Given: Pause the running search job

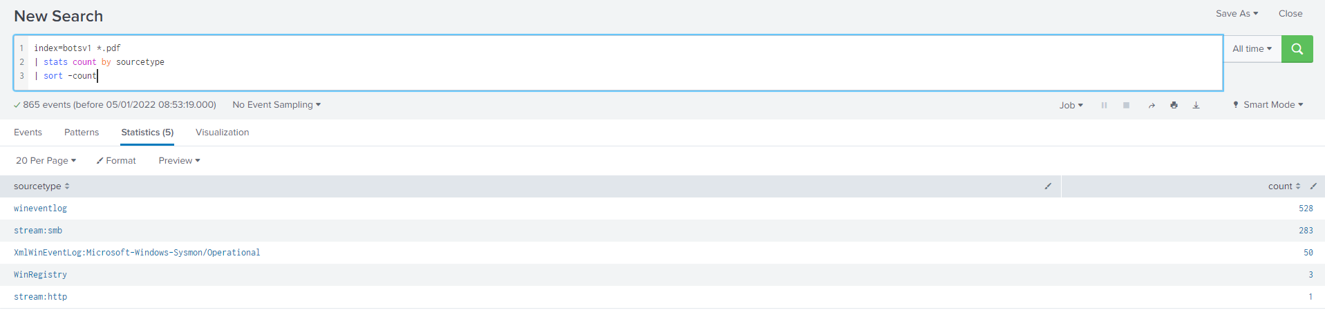Looking at the screenshot, I should coord(1104,105).
